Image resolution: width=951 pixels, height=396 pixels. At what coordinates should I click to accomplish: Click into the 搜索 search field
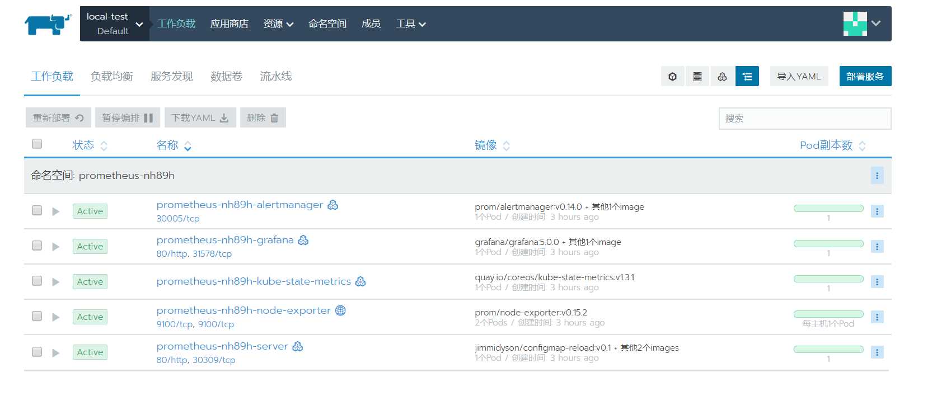(805, 119)
